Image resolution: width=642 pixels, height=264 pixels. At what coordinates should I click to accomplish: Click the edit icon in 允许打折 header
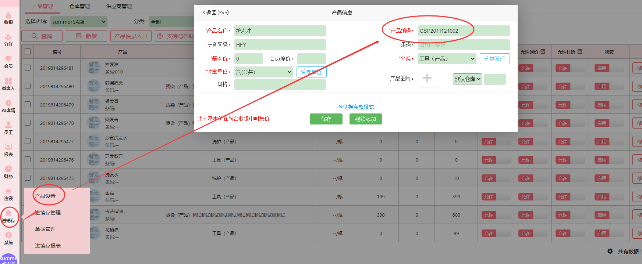tap(580, 52)
